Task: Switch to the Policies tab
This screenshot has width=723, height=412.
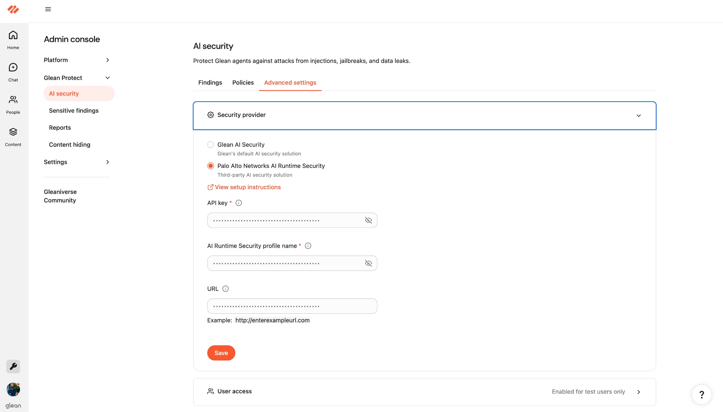Action: [243, 82]
